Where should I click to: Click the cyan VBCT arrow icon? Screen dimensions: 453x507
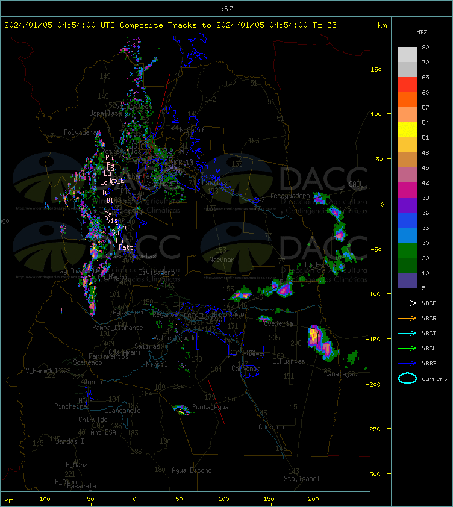click(407, 333)
